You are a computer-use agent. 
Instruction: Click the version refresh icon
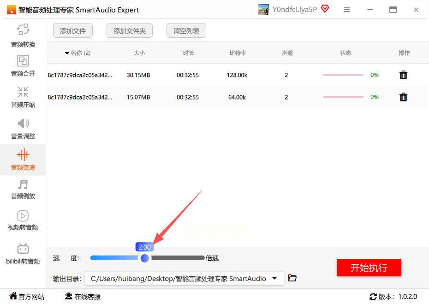(373, 297)
